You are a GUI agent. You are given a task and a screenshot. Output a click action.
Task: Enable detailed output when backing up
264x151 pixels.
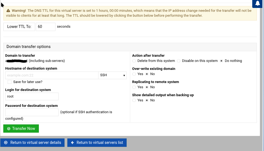pos(134,100)
